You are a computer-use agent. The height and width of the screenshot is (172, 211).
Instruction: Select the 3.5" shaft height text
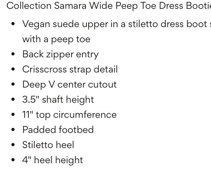click(x=58, y=100)
